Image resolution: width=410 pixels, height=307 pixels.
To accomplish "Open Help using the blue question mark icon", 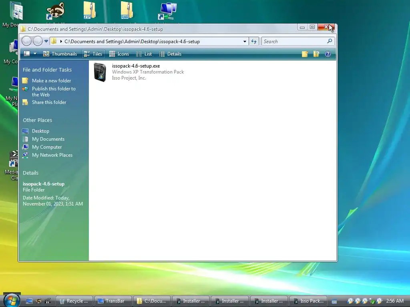I will tap(328, 54).
